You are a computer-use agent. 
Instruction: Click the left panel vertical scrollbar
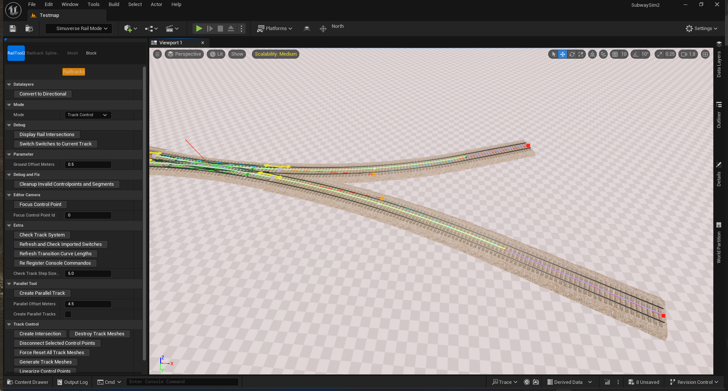pyautogui.click(x=144, y=214)
